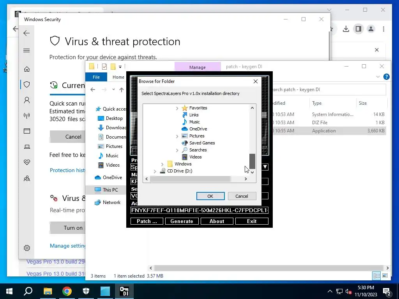399x299 pixels.
Task: Open Home in Windows Security sidebar
Action: coord(27,69)
